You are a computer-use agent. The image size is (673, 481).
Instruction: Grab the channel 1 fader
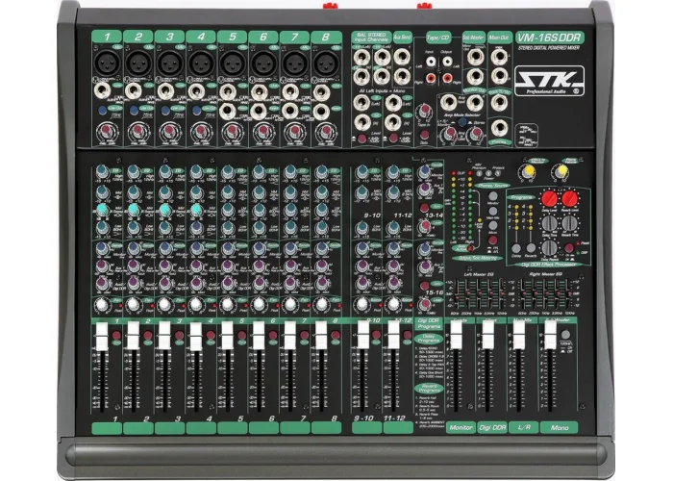[x=102, y=337]
